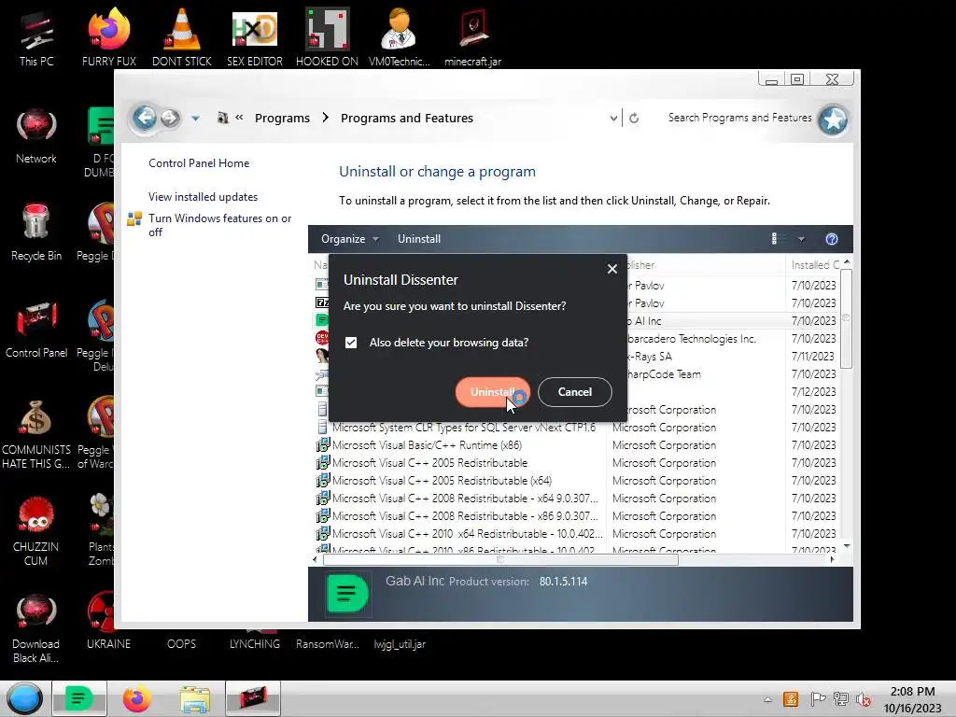Click the list scroll-down arrow
The height and width of the screenshot is (717, 956).
pyautogui.click(x=846, y=546)
